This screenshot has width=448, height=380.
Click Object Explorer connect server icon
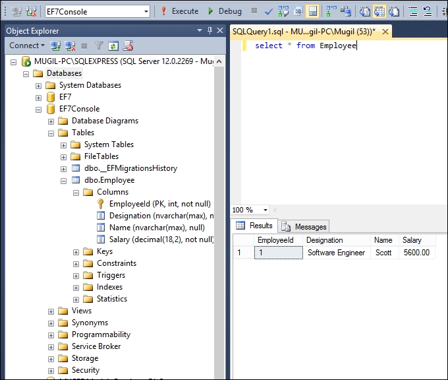pyautogui.click(x=55, y=46)
